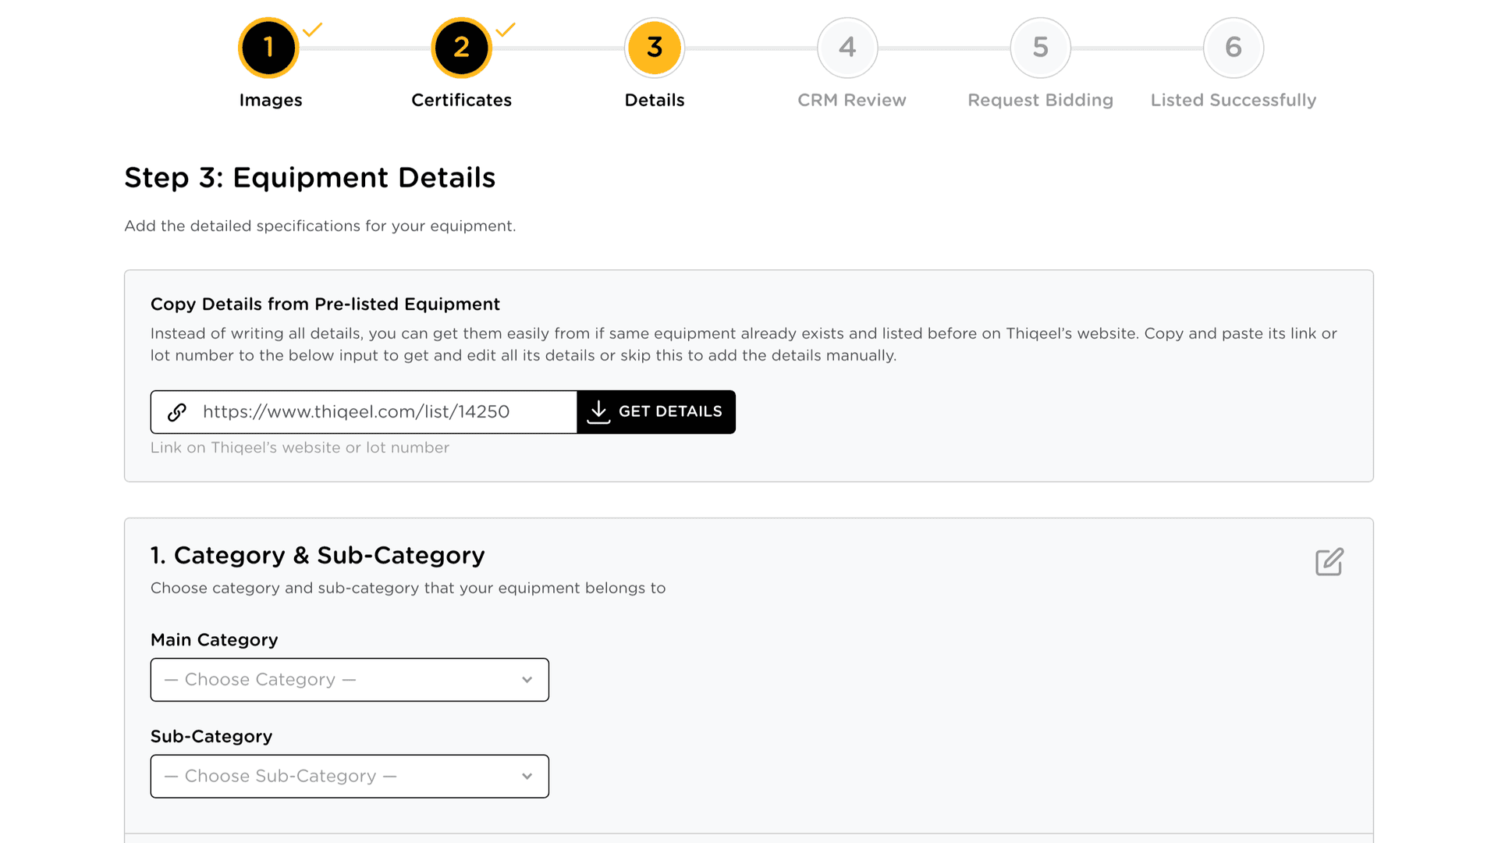Click step 6 Listed Successfully circle
1498x843 pixels.
click(x=1233, y=48)
